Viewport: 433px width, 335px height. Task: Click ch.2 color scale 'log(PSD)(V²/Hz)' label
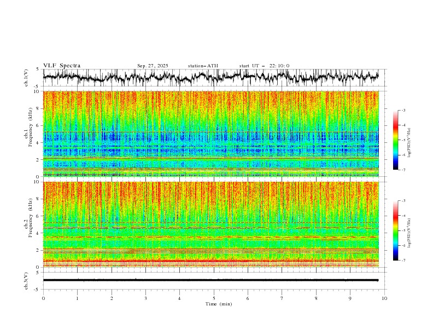409,233
